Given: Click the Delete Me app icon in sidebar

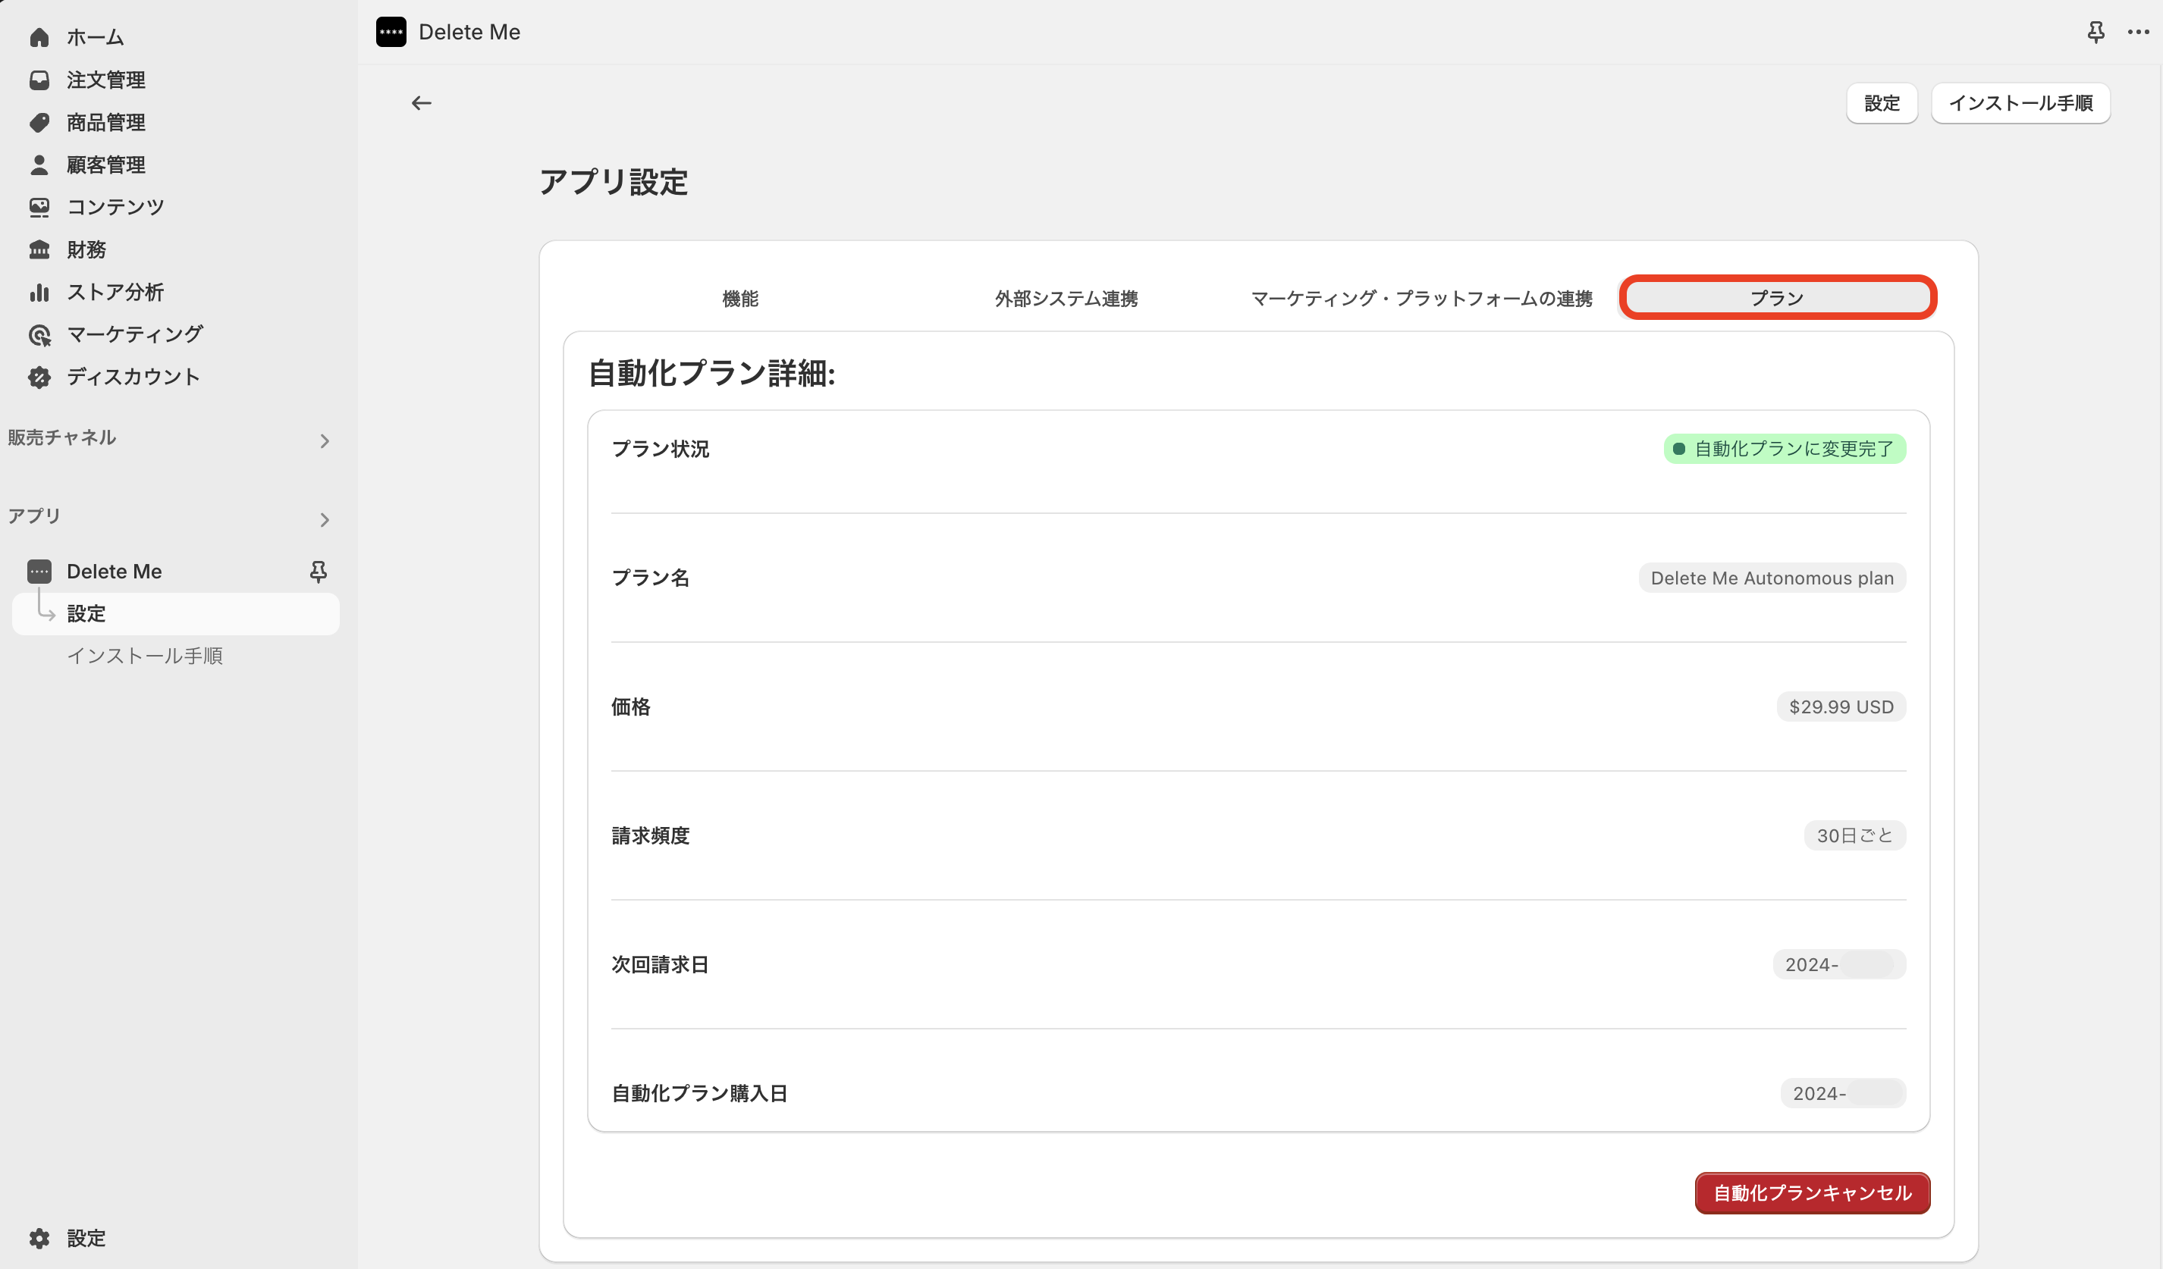Looking at the screenshot, I should [x=39, y=572].
